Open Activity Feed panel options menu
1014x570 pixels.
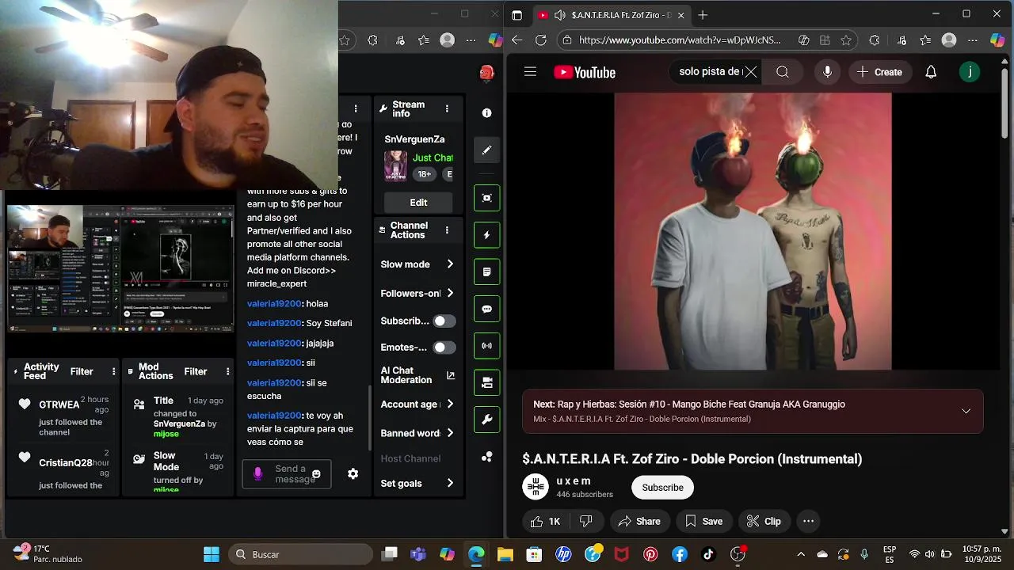113,371
